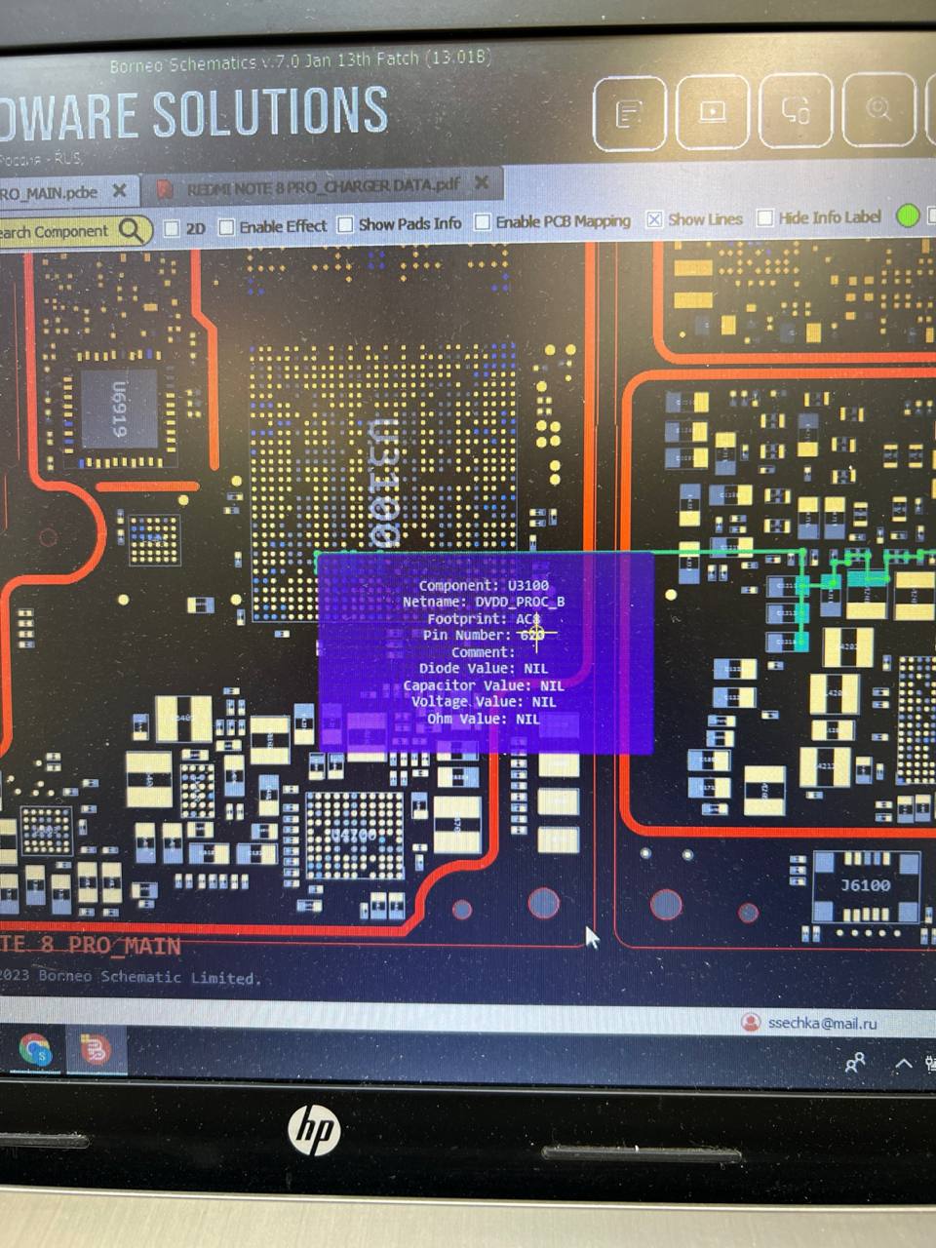
Task: Click the green status circle indicator
Action: coord(908,215)
